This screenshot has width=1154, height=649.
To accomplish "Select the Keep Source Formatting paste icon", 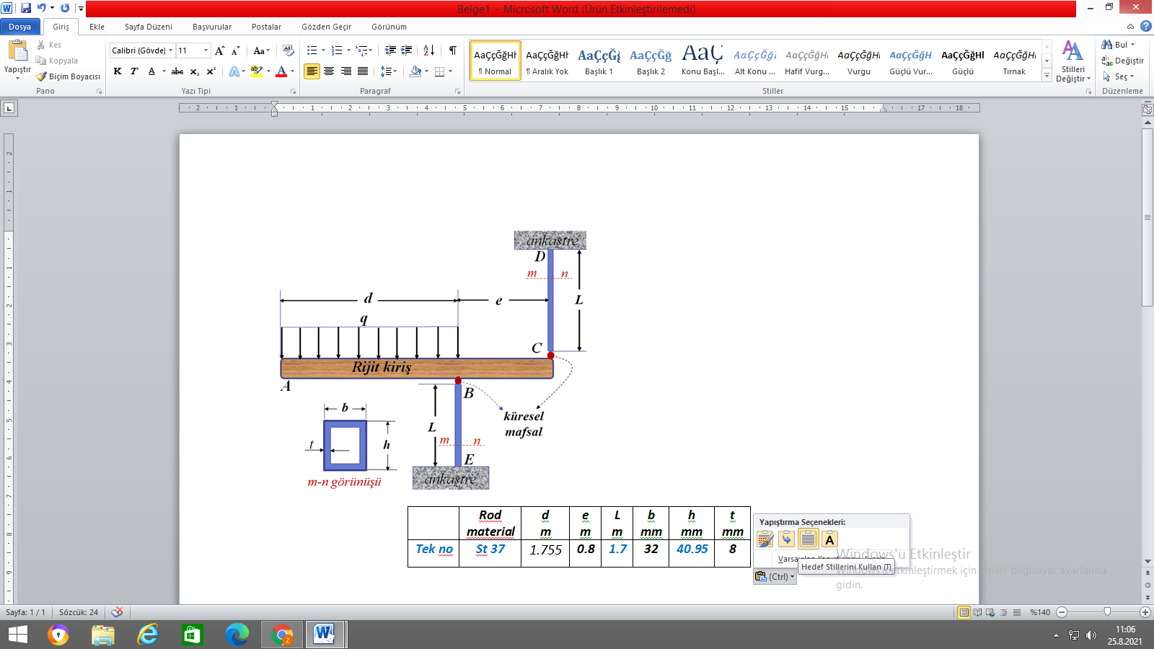I will point(765,539).
